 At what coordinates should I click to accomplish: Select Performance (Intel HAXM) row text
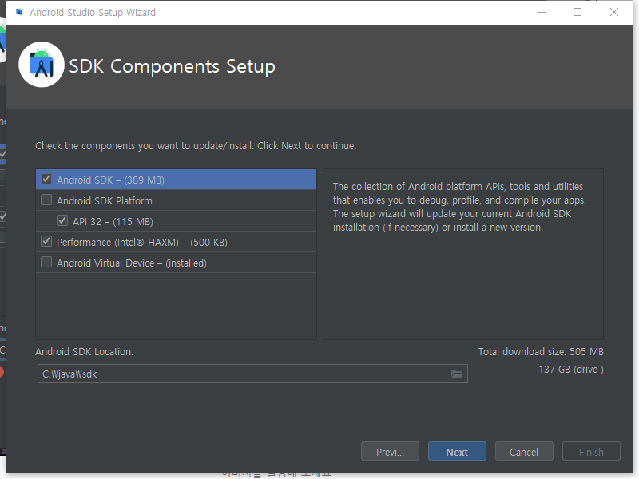pos(142,243)
